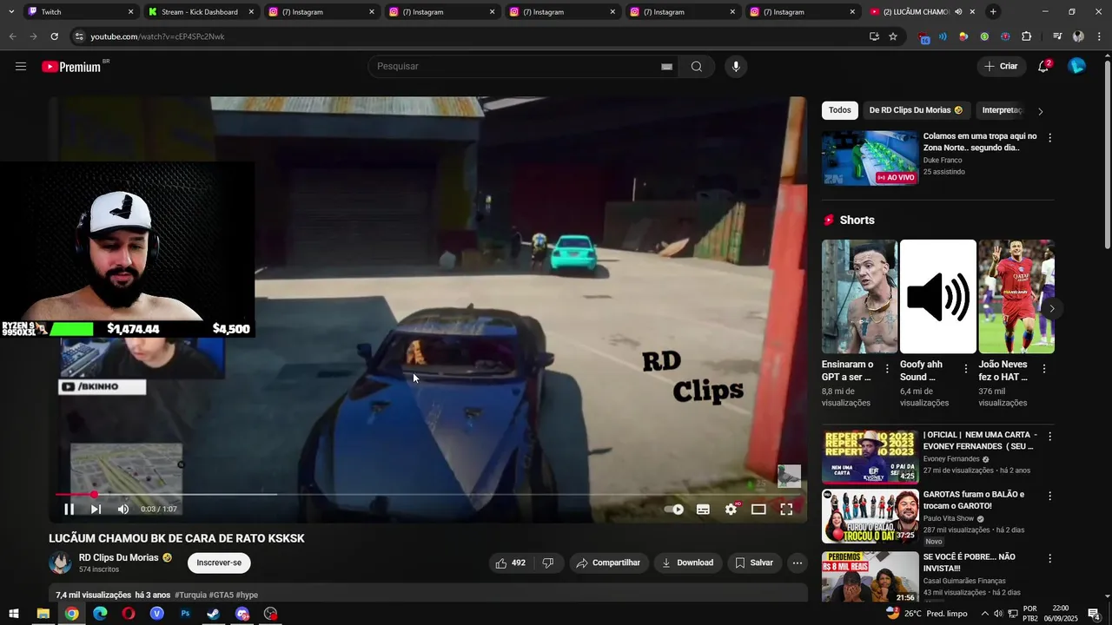1112x625 pixels.
Task: Open the on-screen keyboard in the search box
Action: coord(667,67)
